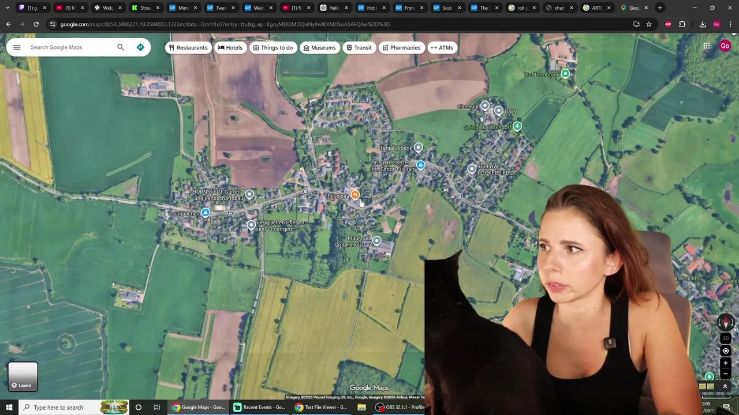Click the search magnifier icon
The width and height of the screenshot is (739, 415).
tap(121, 47)
